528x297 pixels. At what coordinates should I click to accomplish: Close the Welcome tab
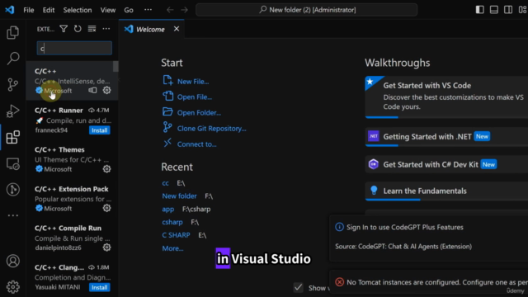pos(177,29)
